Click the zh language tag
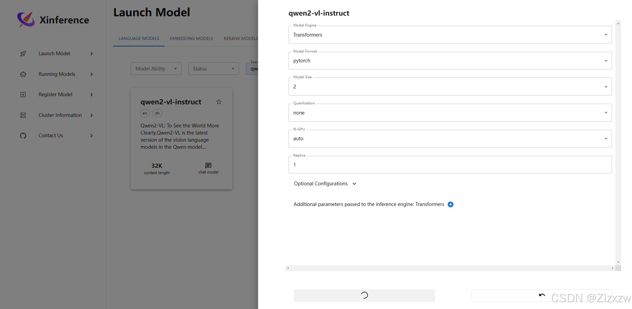Viewport: 632px width, 309px height. [157, 113]
